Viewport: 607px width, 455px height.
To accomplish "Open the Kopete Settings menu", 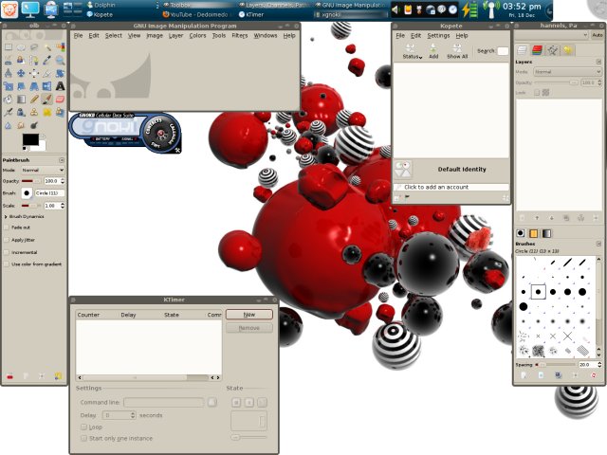I will tap(438, 35).
